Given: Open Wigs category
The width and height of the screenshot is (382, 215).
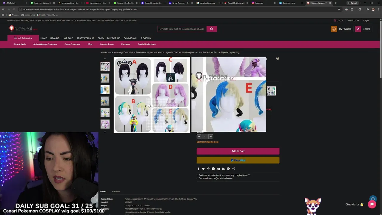Looking at the screenshot, I should [90, 44].
